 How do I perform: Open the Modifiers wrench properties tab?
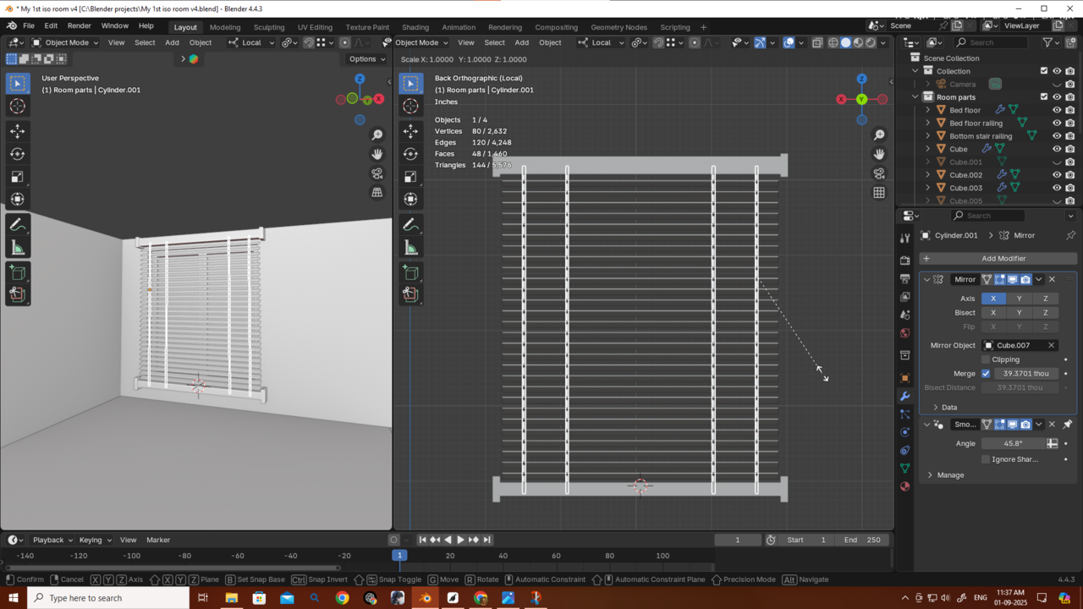[904, 397]
